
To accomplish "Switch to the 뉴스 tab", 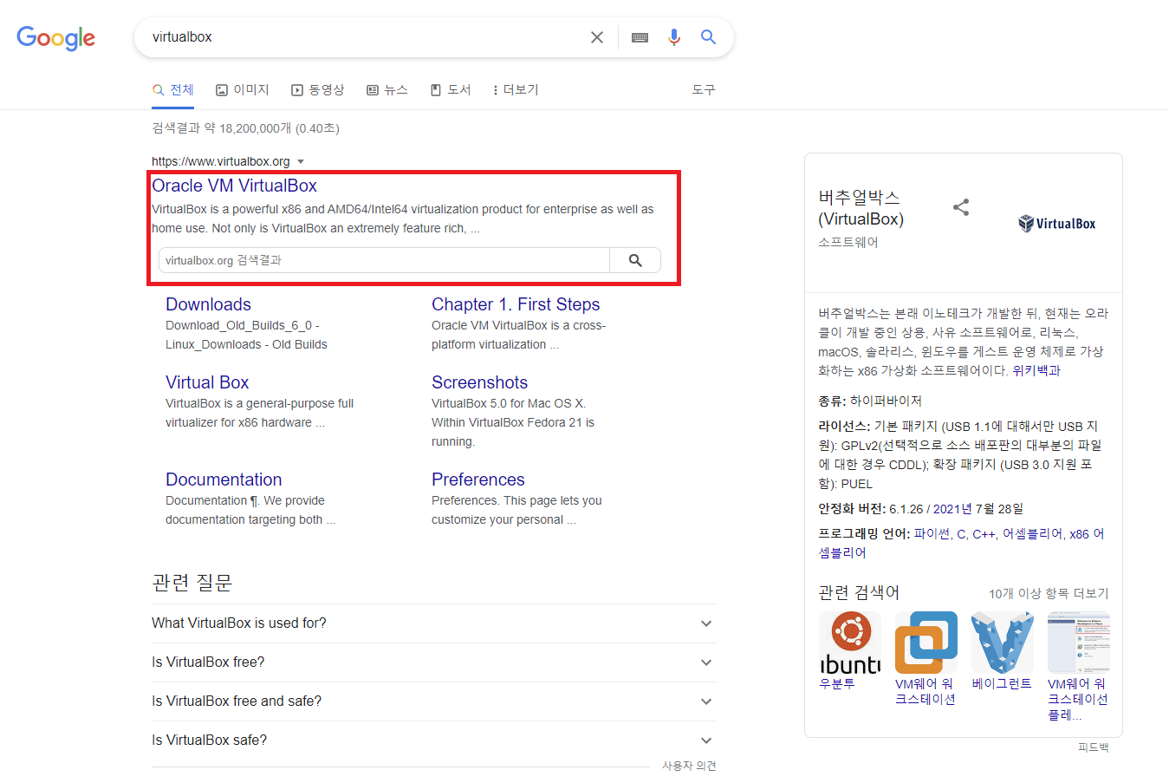I will tap(387, 90).
